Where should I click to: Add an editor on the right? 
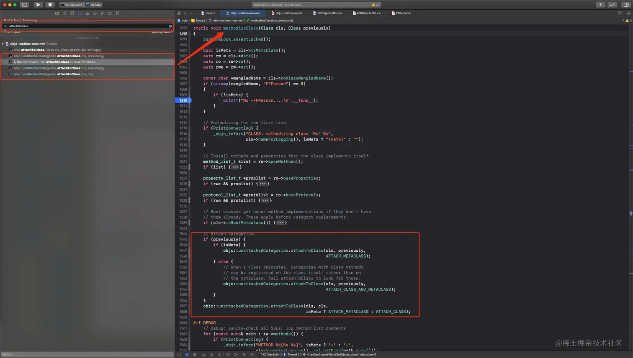point(628,13)
